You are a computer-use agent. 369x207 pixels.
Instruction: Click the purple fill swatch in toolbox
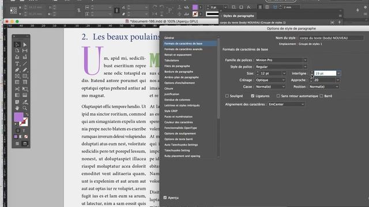point(18,117)
